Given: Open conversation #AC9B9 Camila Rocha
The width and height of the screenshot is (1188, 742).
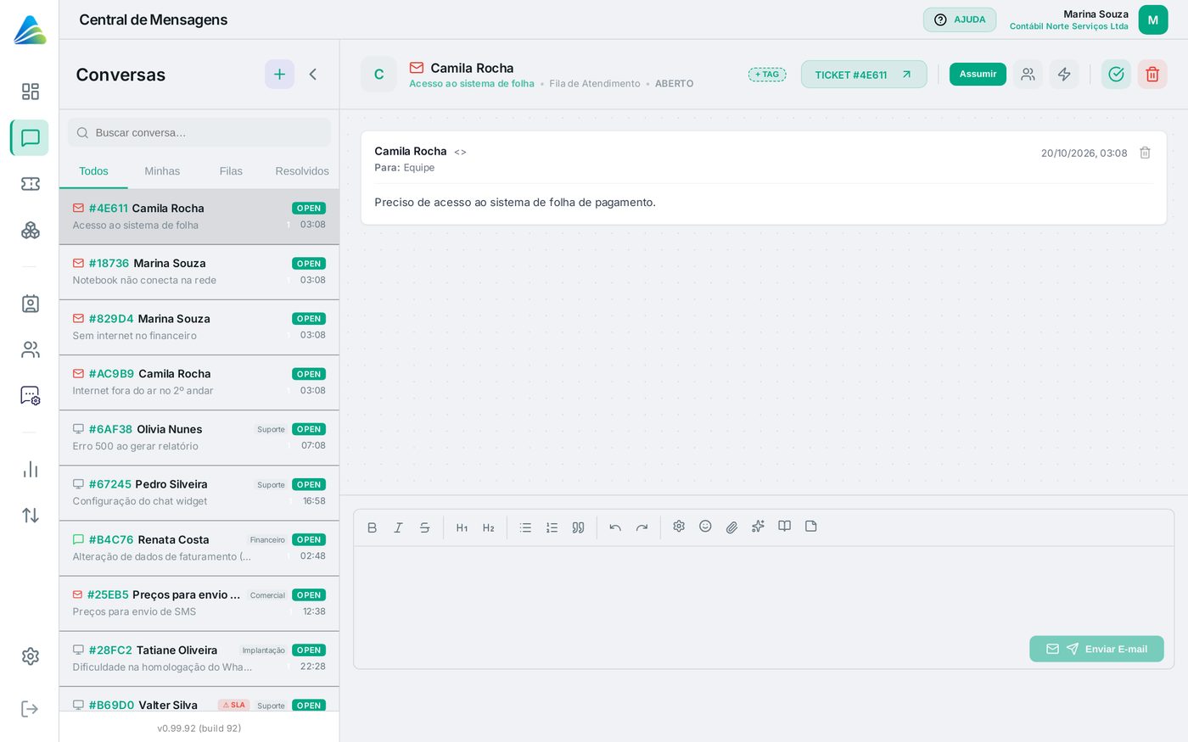Looking at the screenshot, I should pyautogui.click(x=199, y=382).
